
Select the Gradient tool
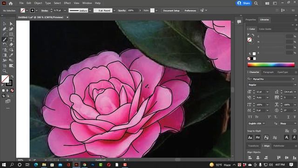pyautogui.click(x=5, y=55)
